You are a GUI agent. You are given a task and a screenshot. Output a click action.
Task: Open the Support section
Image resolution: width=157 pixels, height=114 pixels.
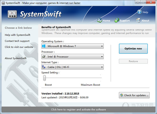click(125, 20)
